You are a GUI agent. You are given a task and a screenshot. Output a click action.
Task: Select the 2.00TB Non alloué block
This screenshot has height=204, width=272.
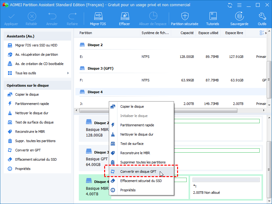(225, 187)
